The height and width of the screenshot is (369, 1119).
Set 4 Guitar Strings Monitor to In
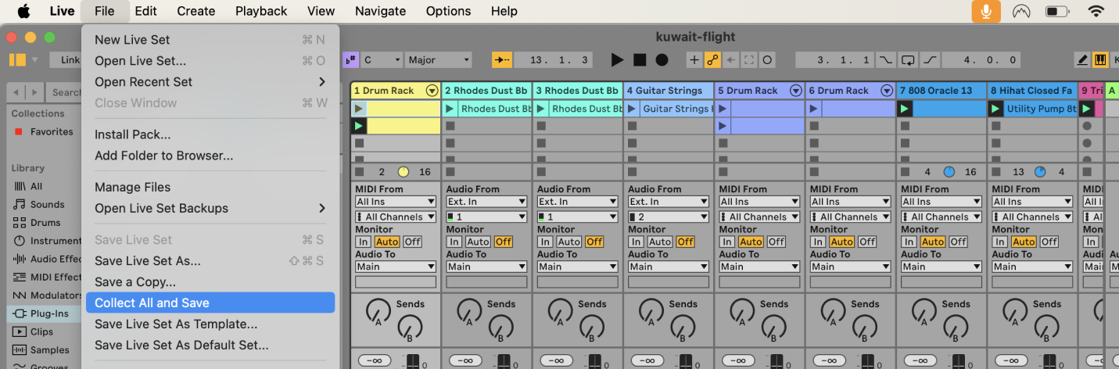[636, 242]
